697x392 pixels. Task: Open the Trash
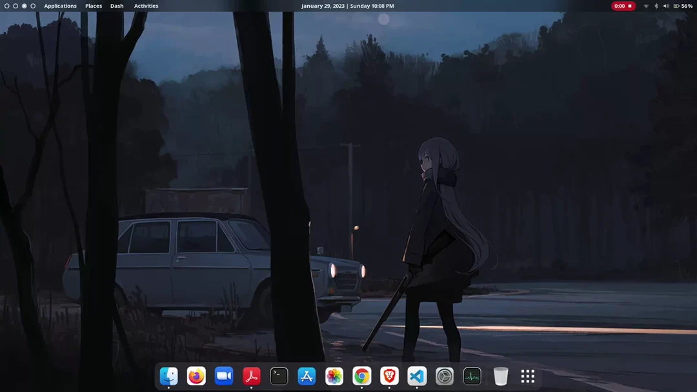click(501, 376)
